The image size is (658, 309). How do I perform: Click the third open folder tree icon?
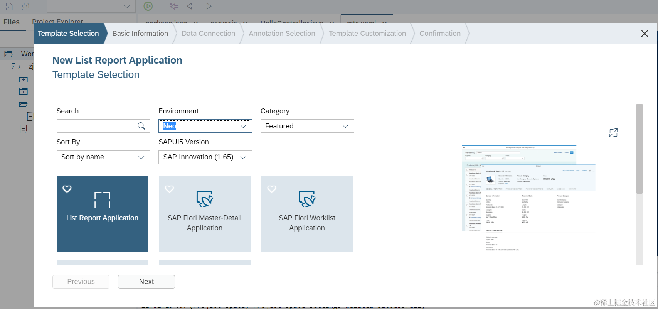tap(24, 104)
